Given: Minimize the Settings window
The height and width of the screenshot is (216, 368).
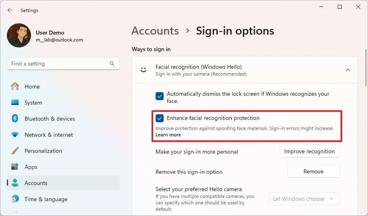Looking at the screenshot, I should click(x=321, y=7).
